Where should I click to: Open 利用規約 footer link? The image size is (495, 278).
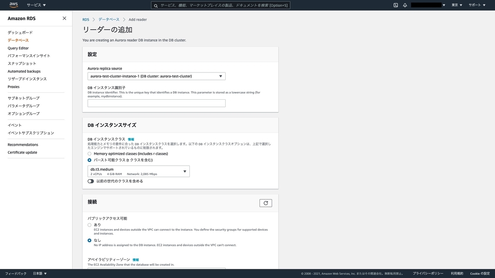[457, 273]
